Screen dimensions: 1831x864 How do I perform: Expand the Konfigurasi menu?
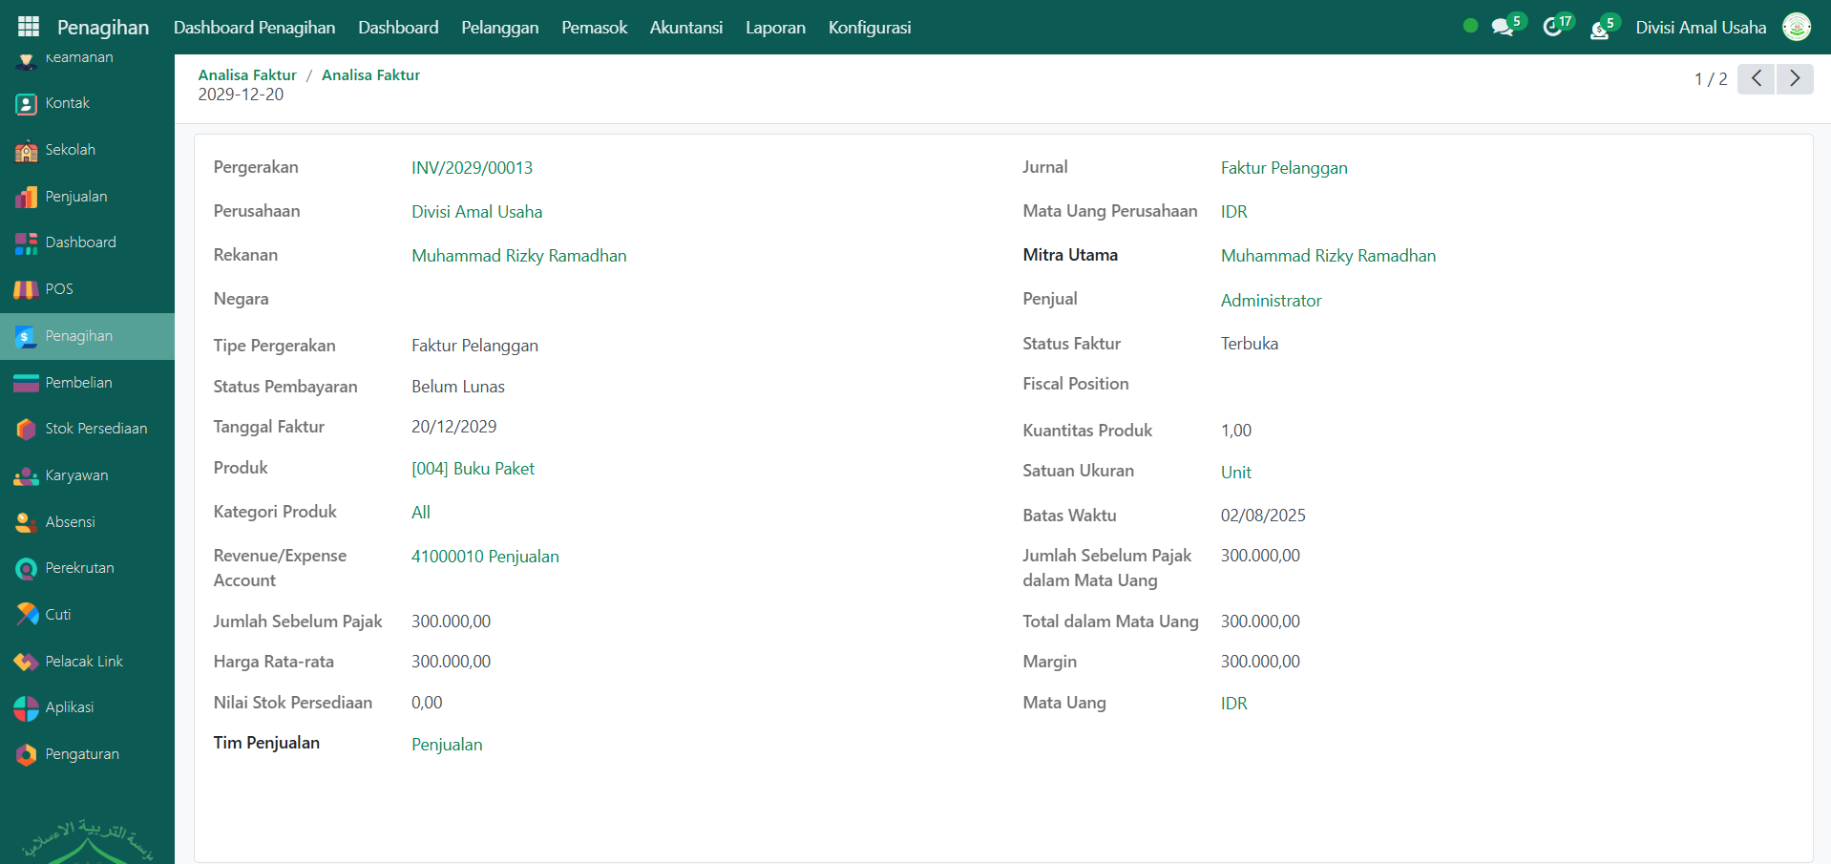pyautogui.click(x=869, y=28)
